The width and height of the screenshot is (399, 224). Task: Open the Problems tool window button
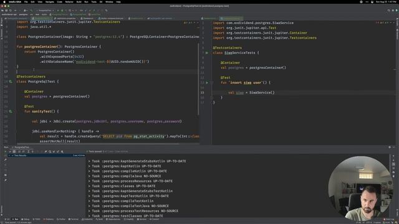pos(49,219)
